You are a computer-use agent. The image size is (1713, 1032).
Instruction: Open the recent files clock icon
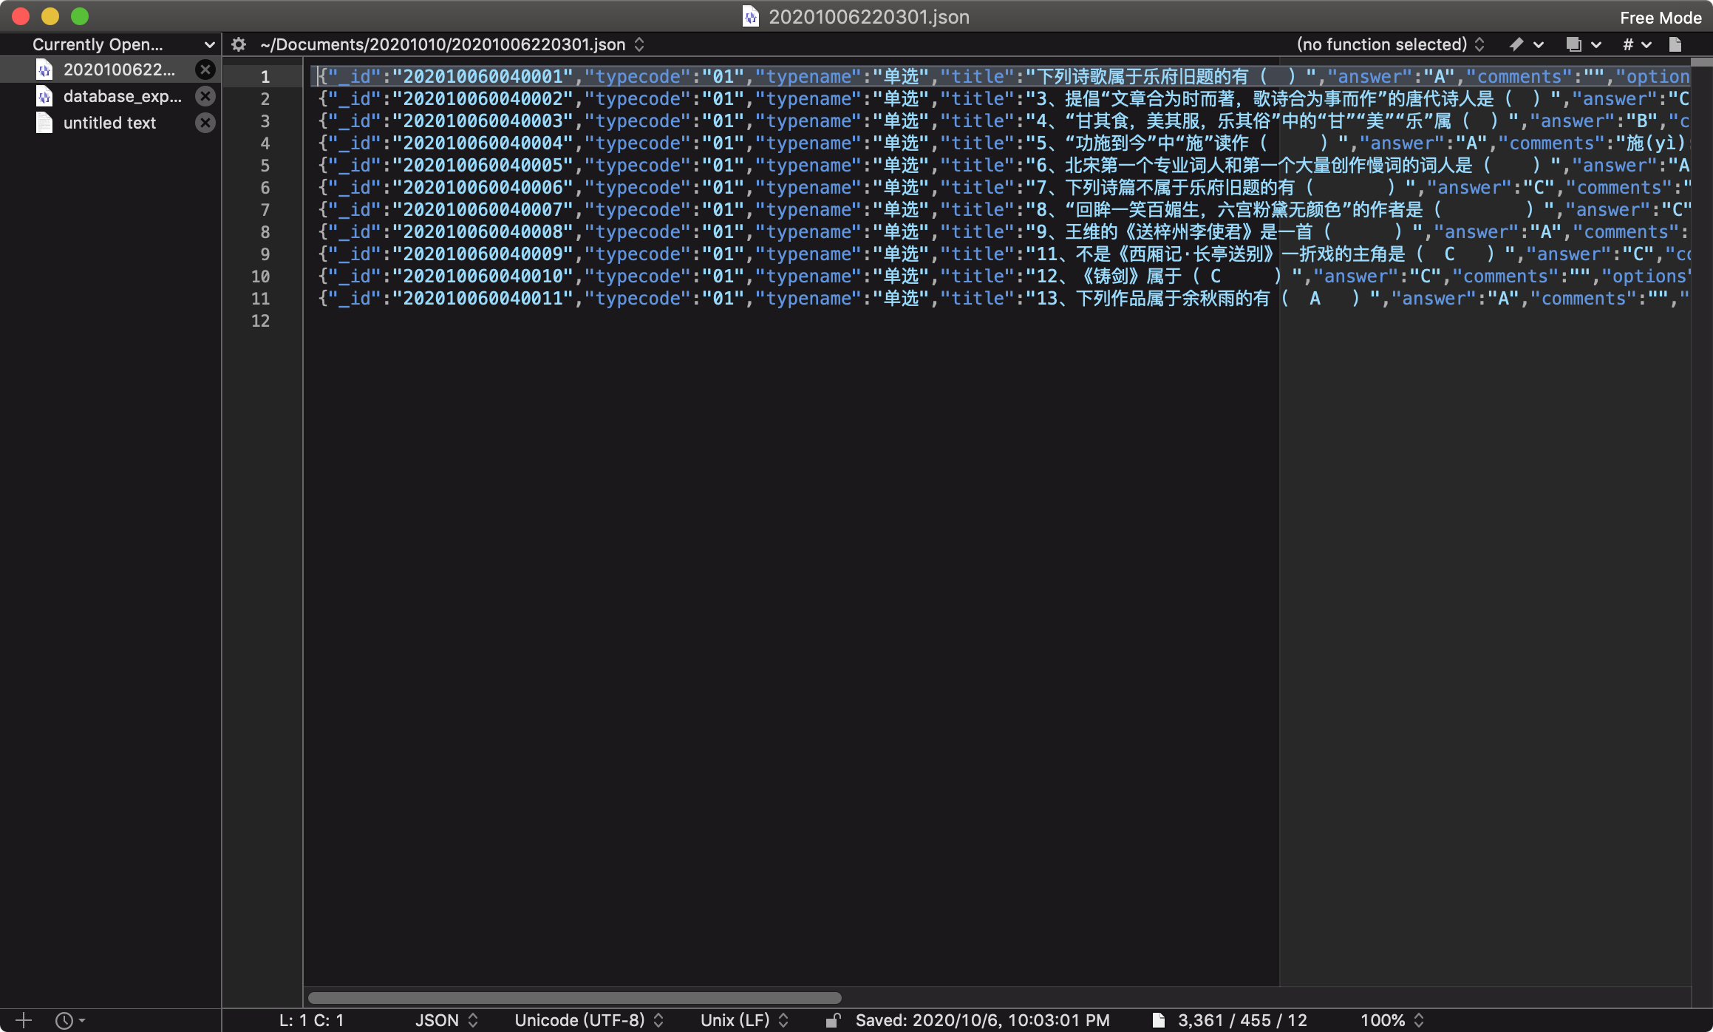(69, 1020)
